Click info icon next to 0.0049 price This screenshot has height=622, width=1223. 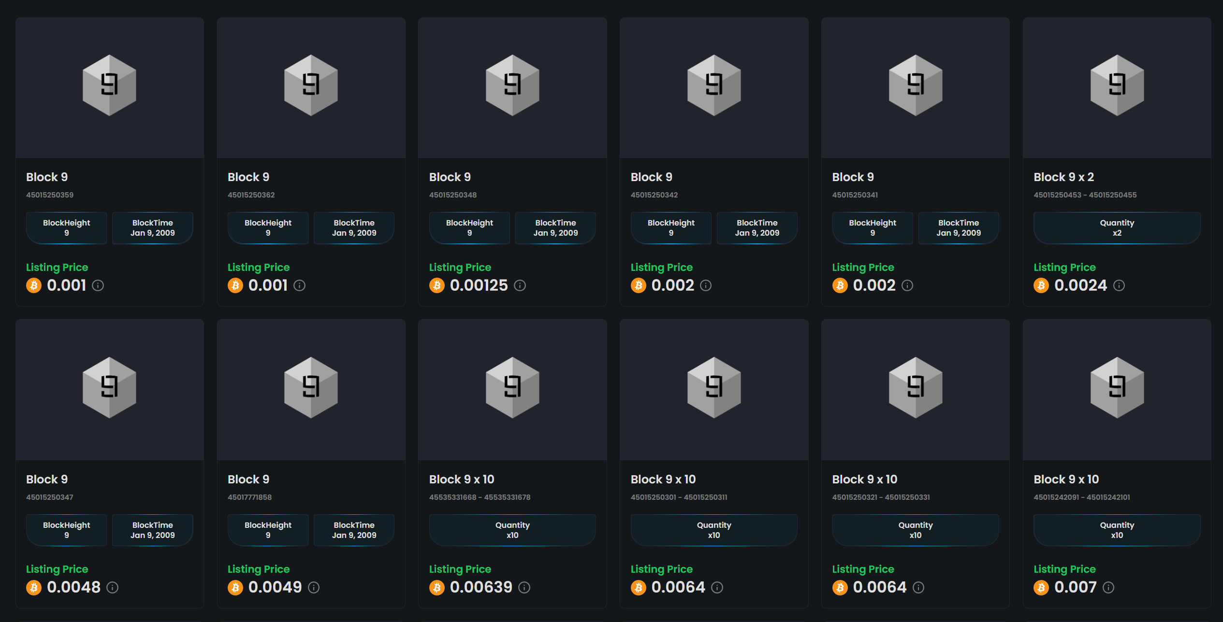tap(314, 587)
